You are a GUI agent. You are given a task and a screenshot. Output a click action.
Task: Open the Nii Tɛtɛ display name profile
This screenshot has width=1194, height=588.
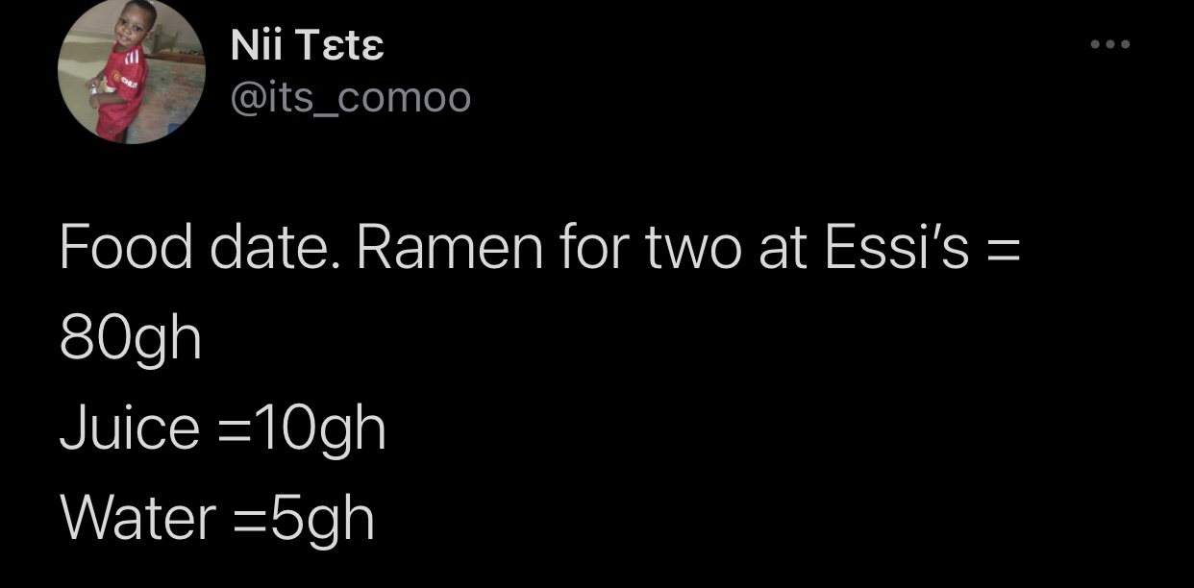pos(308,44)
